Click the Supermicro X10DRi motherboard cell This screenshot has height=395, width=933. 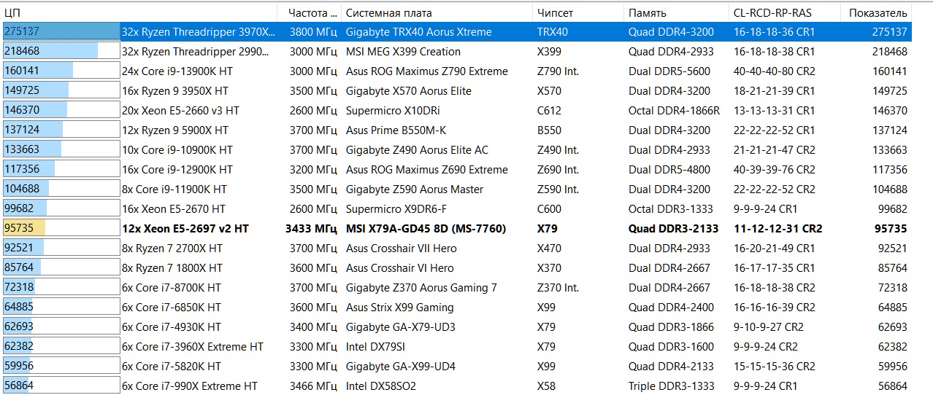[x=393, y=111]
